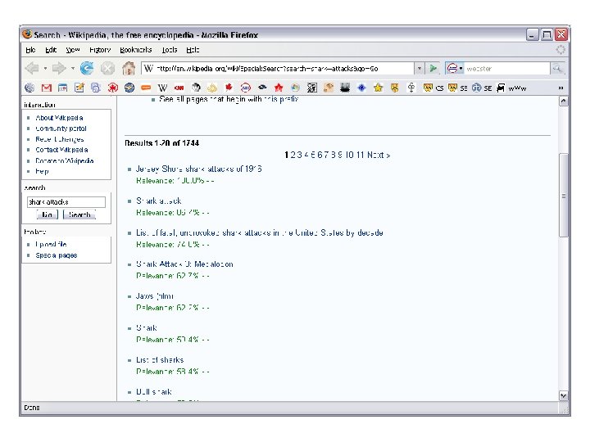
Task: Open the Tools menu
Action: coord(170,50)
